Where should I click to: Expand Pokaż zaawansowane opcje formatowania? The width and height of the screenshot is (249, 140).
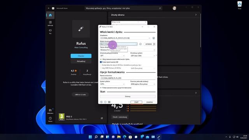click(116, 87)
